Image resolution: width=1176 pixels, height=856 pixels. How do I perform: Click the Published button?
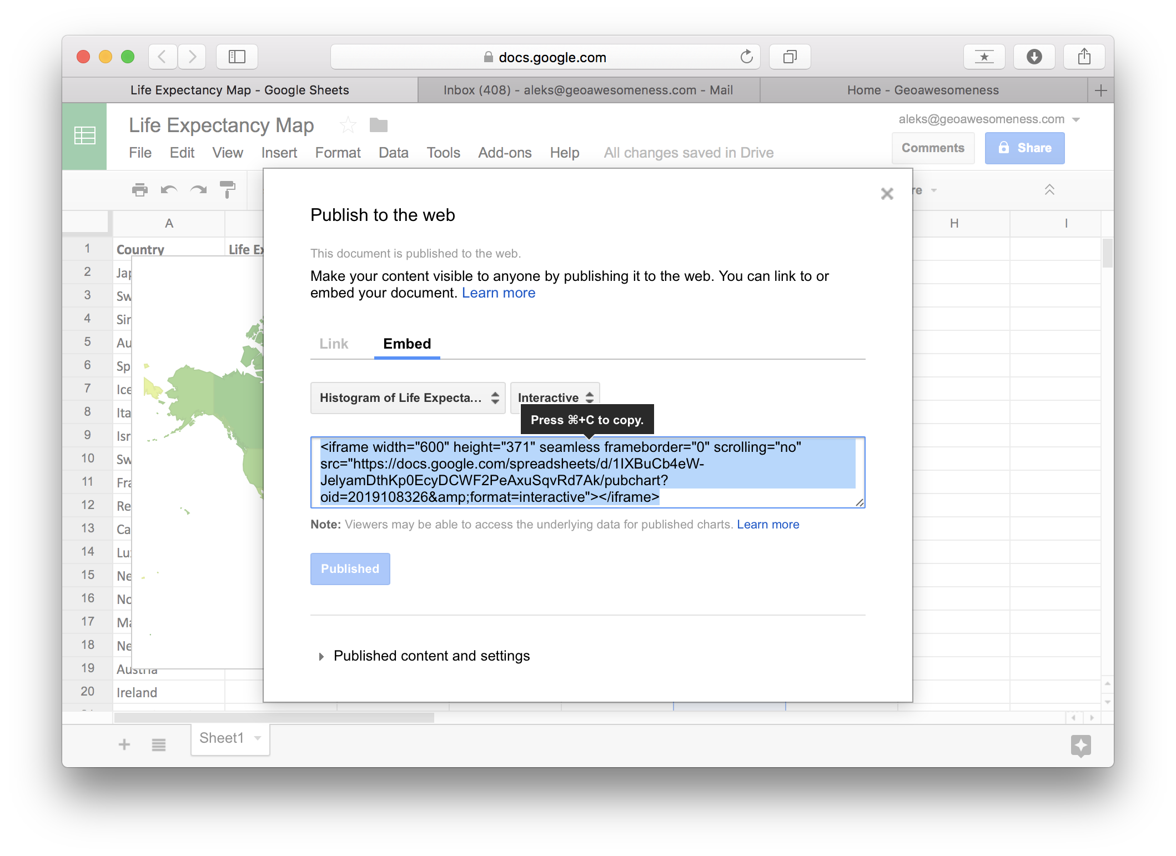point(350,568)
